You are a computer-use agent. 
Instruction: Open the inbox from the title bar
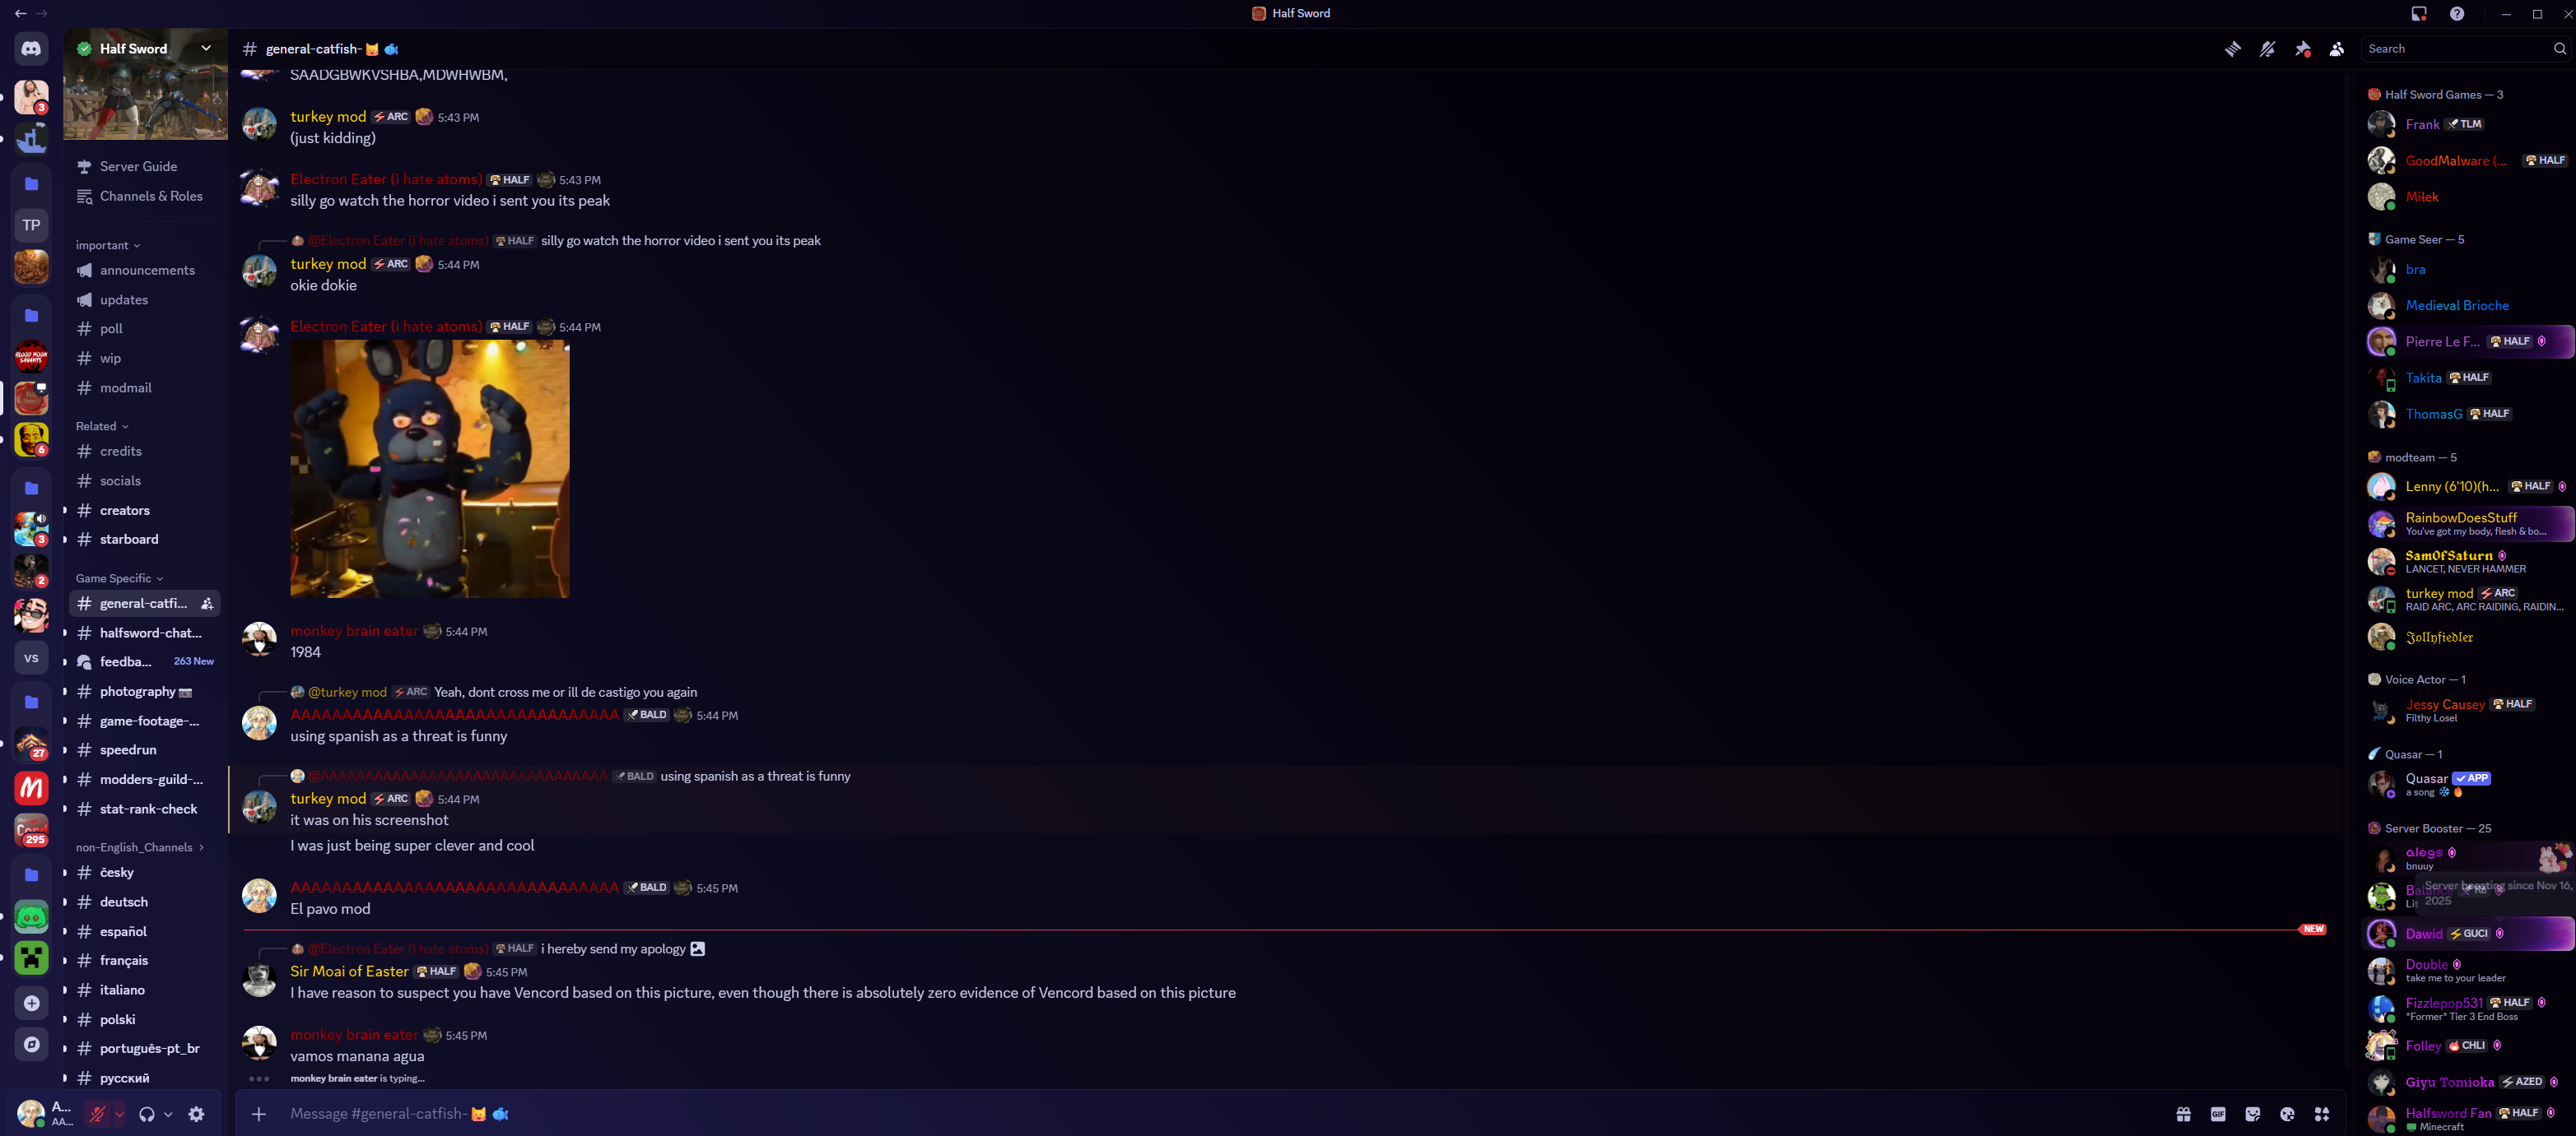pos(2419,14)
